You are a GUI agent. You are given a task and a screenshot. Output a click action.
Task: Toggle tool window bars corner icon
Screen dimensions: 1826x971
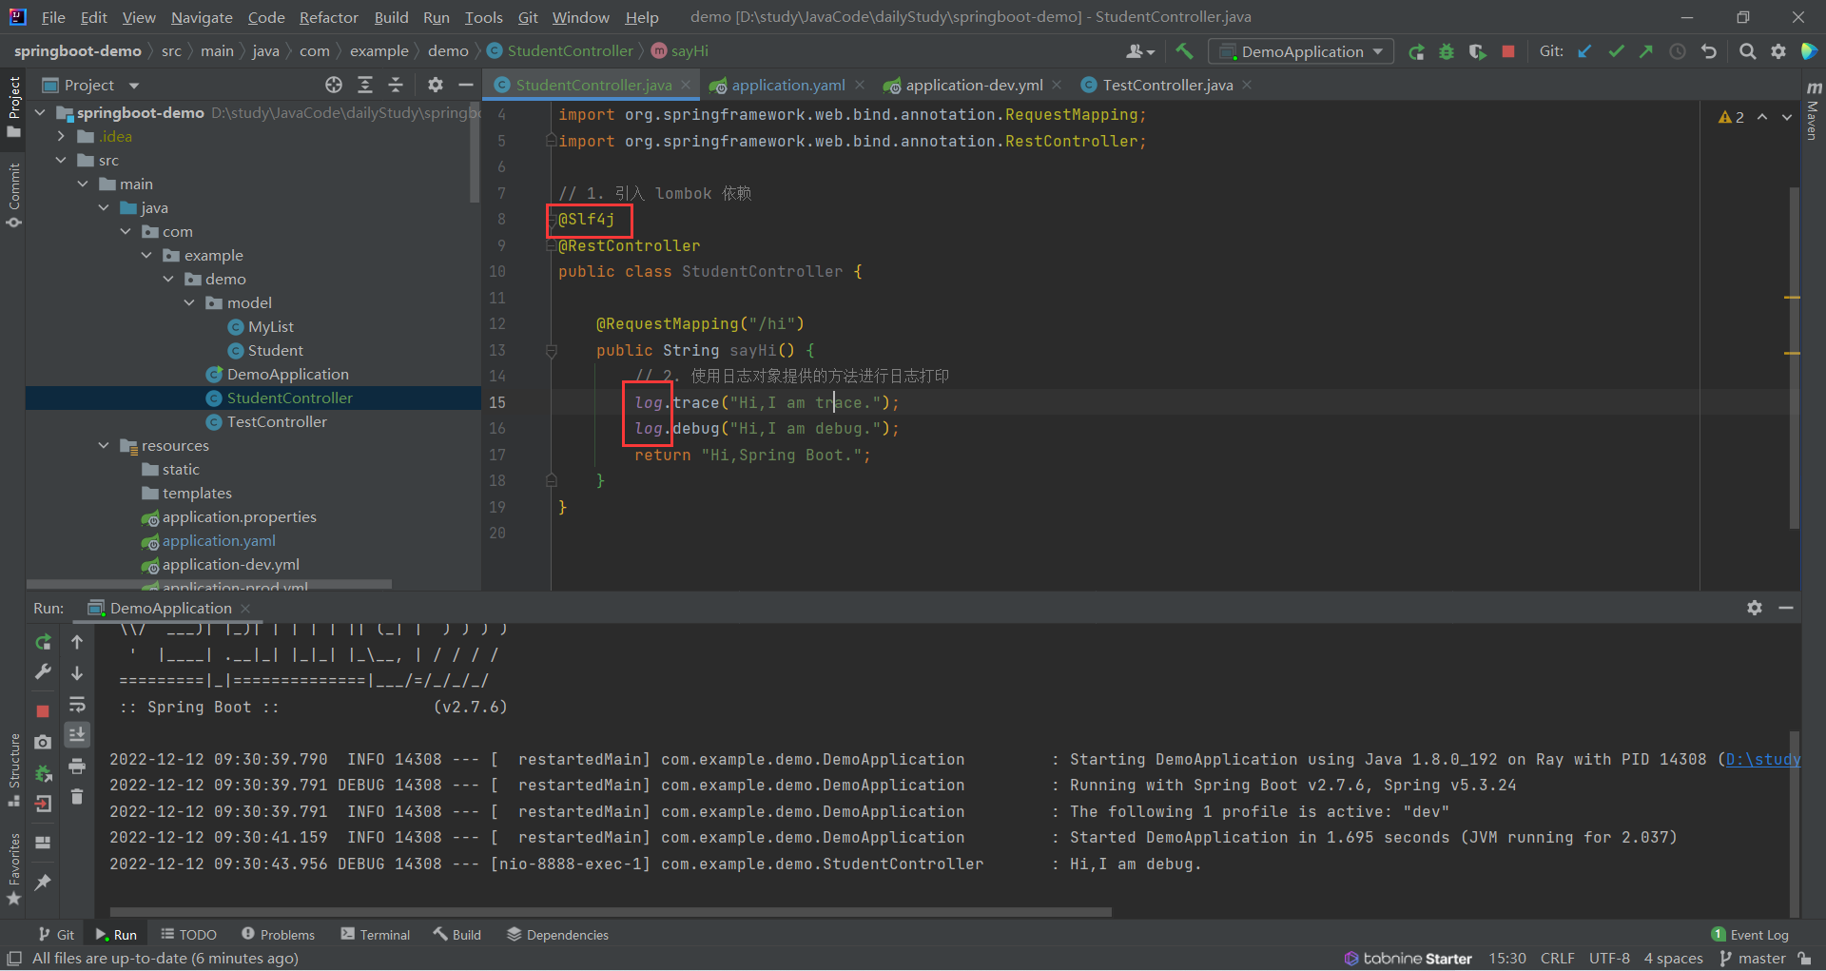[x=14, y=959]
